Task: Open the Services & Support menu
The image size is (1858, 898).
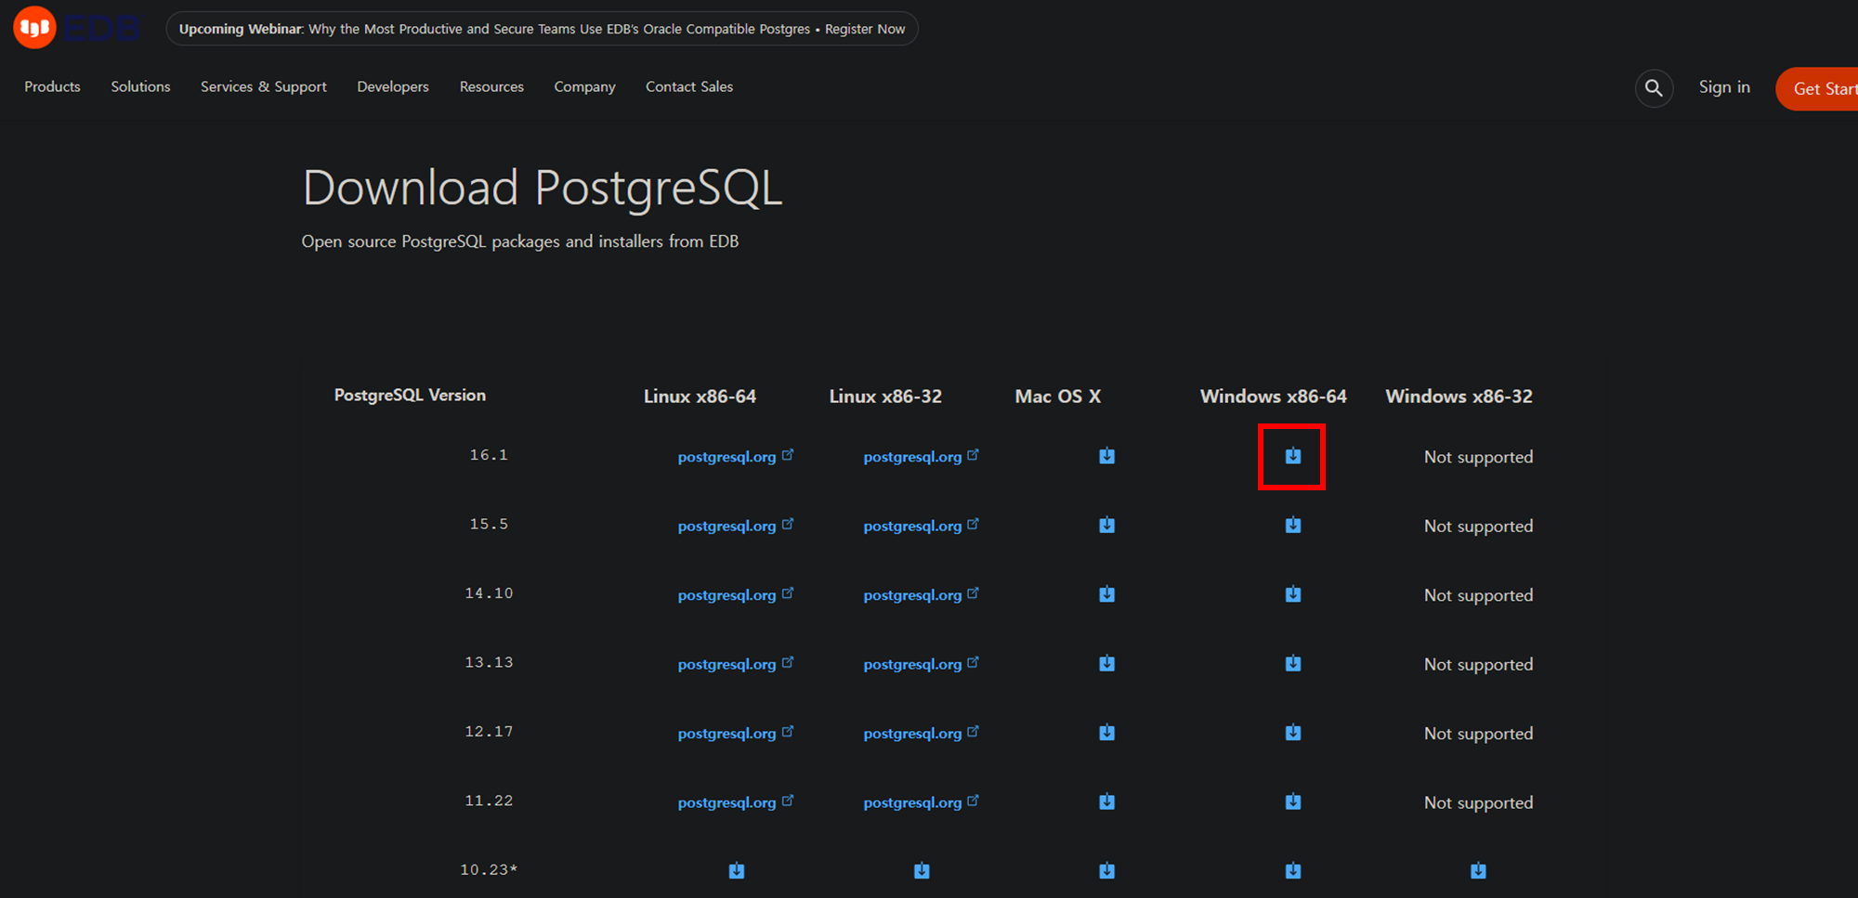Action: point(264,86)
